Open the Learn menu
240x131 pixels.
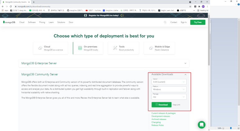coord(51,22)
